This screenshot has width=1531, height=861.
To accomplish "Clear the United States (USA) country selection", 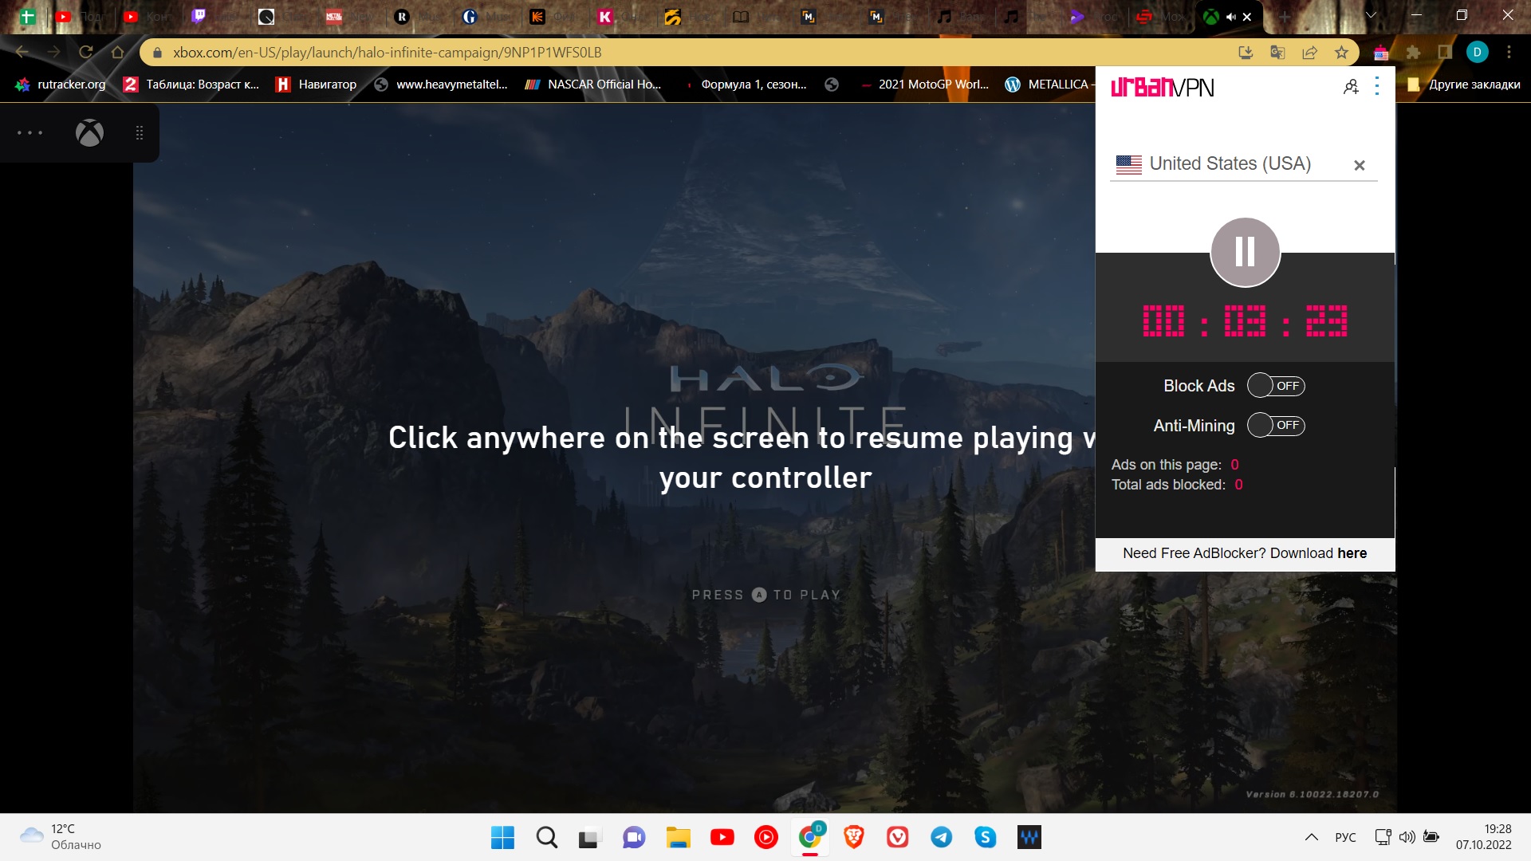I will click(1360, 165).
